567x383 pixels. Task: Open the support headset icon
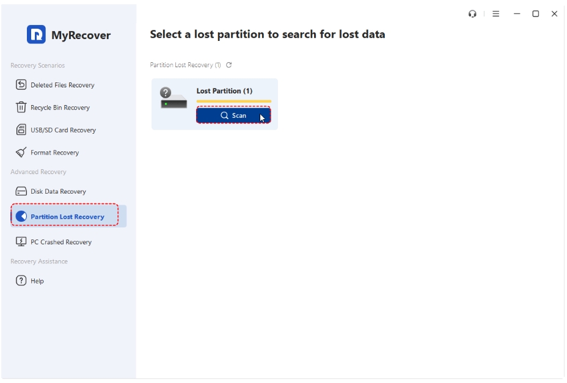[x=472, y=13]
